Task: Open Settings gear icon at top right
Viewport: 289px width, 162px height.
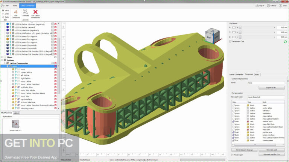Action: tap(268, 6)
